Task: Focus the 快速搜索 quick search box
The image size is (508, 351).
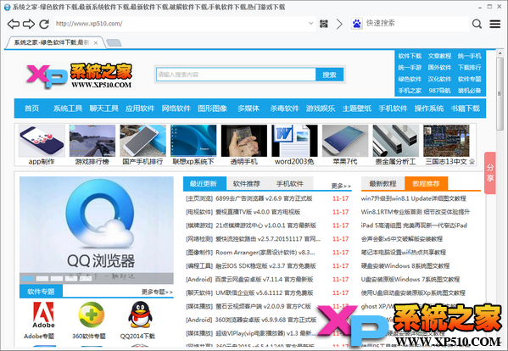Action: tap(416, 23)
